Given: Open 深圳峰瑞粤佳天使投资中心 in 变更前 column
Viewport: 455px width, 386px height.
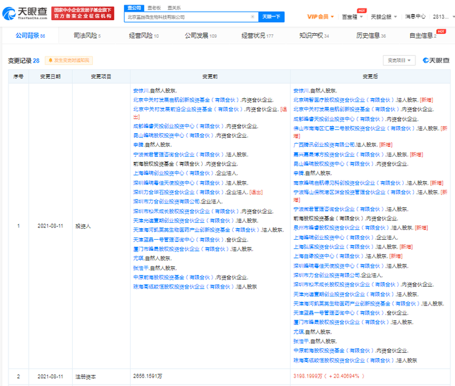Looking at the screenshot, I should click(x=179, y=183).
